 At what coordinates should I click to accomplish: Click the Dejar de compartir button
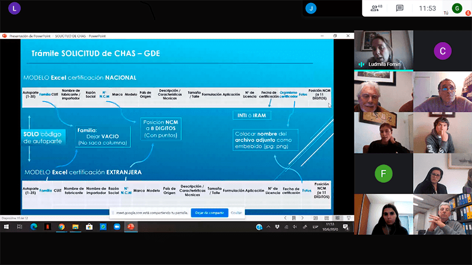(x=209, y=213)
